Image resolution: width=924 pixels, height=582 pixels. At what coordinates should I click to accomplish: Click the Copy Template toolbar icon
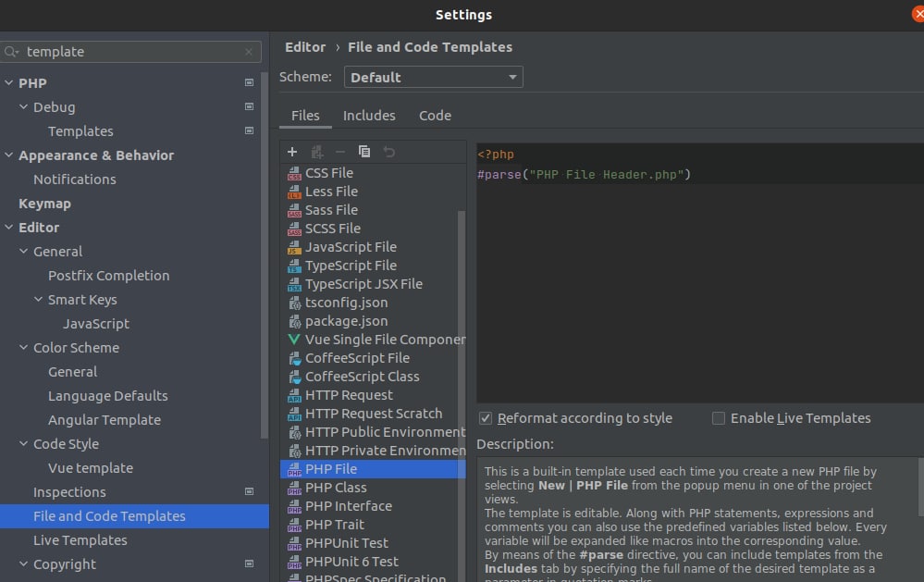[x=364, y=152]
